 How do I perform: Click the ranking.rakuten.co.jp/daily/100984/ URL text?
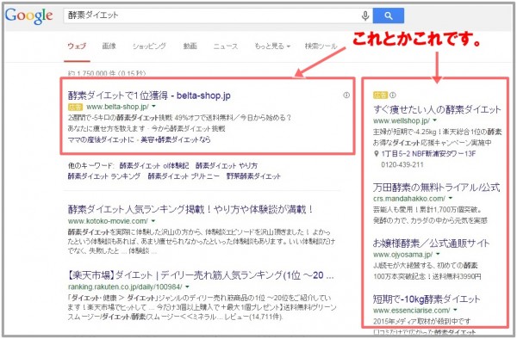(125, 287)
